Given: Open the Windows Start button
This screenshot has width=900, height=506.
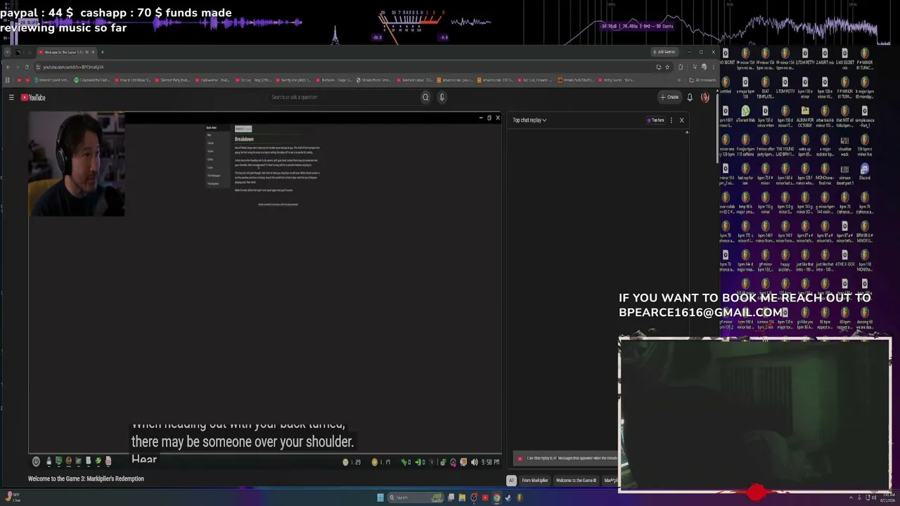Looking at the screenshot, I should [380, 498].
